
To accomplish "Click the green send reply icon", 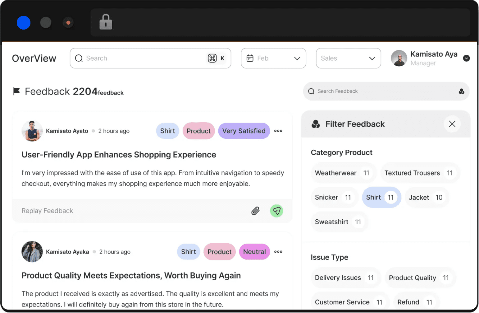I will [x=276, y=211].
